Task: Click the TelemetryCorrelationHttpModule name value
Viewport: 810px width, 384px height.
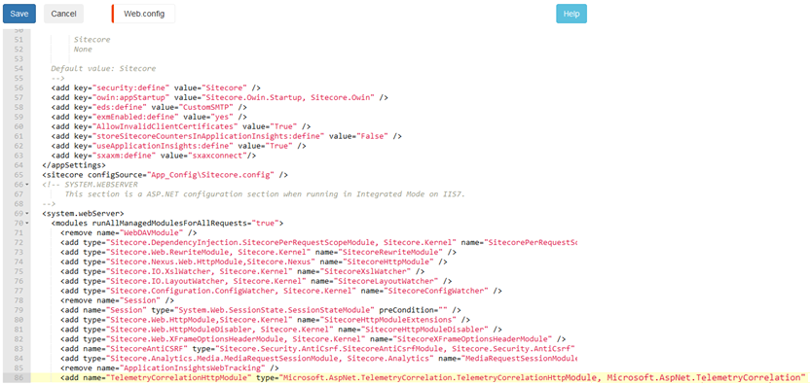Action: tap(178, 378)
